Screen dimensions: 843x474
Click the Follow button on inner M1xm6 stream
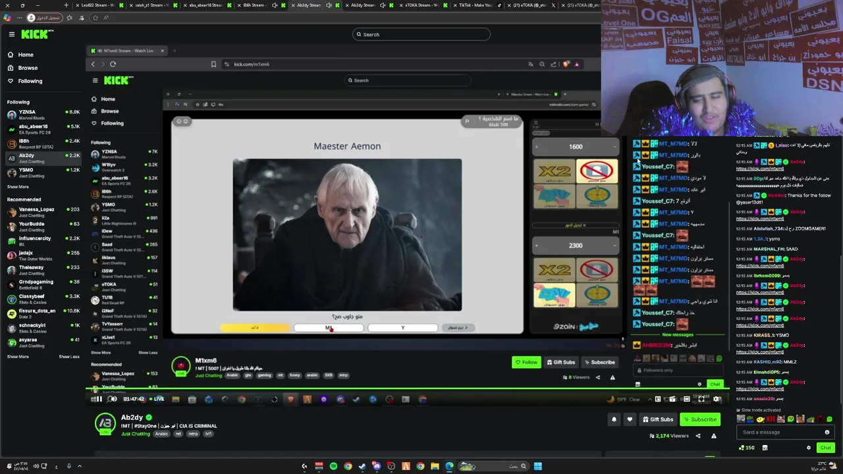click(x=526, y=362)
